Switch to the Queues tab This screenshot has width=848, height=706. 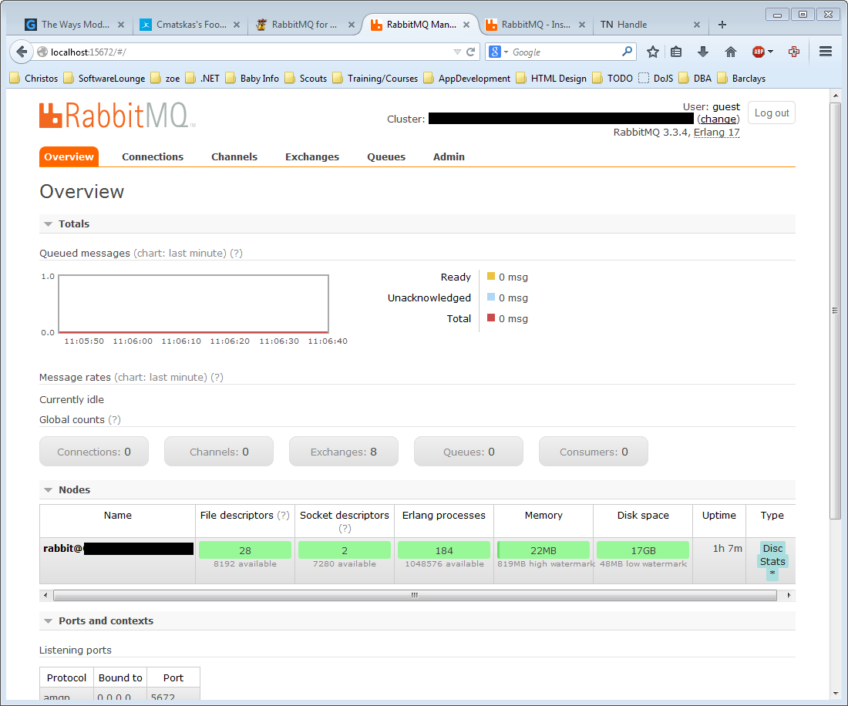pos(386,156)
